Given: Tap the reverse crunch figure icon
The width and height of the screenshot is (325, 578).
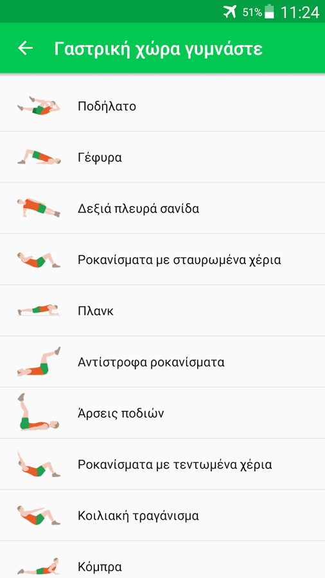Looking at the screenshot, I should point(39,362).
